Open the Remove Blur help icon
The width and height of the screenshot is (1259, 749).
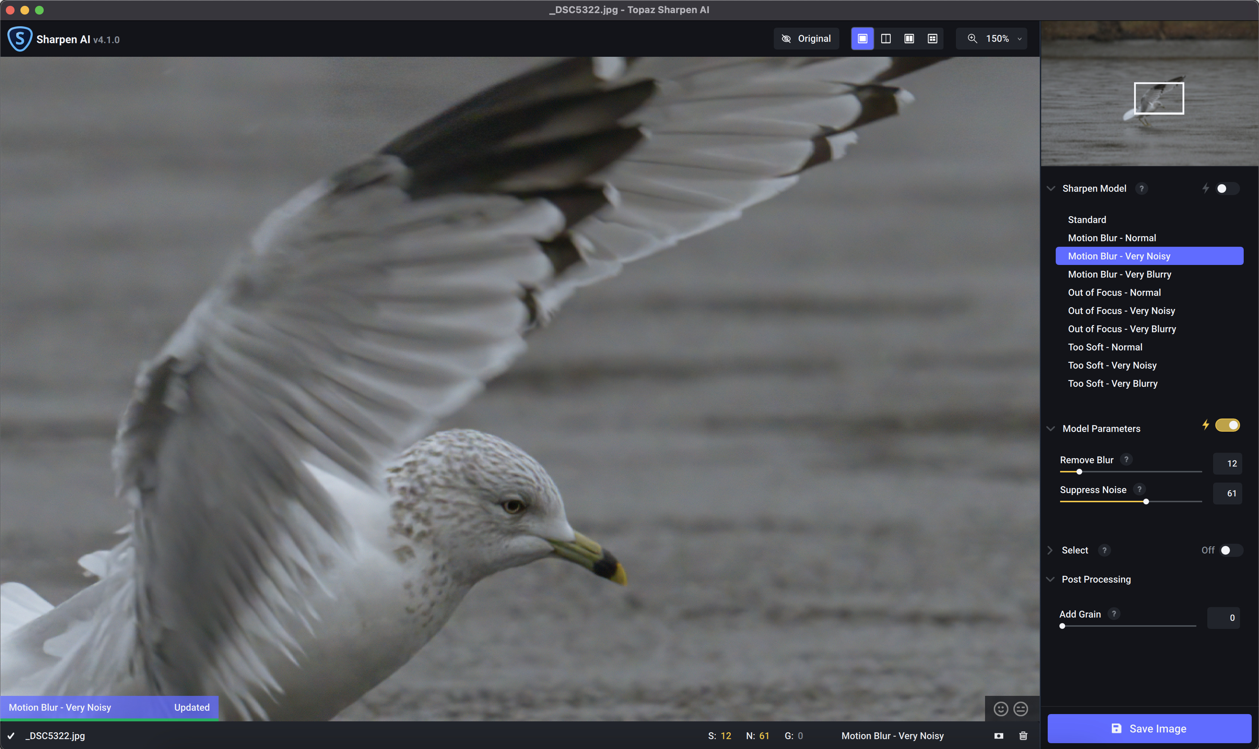(x=1126, y=459)
